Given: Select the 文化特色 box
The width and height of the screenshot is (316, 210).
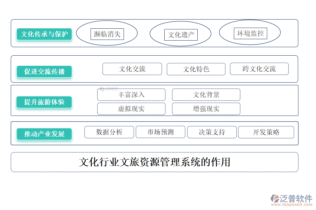Looking at the screenshot, I should click(x=196, y=69).
